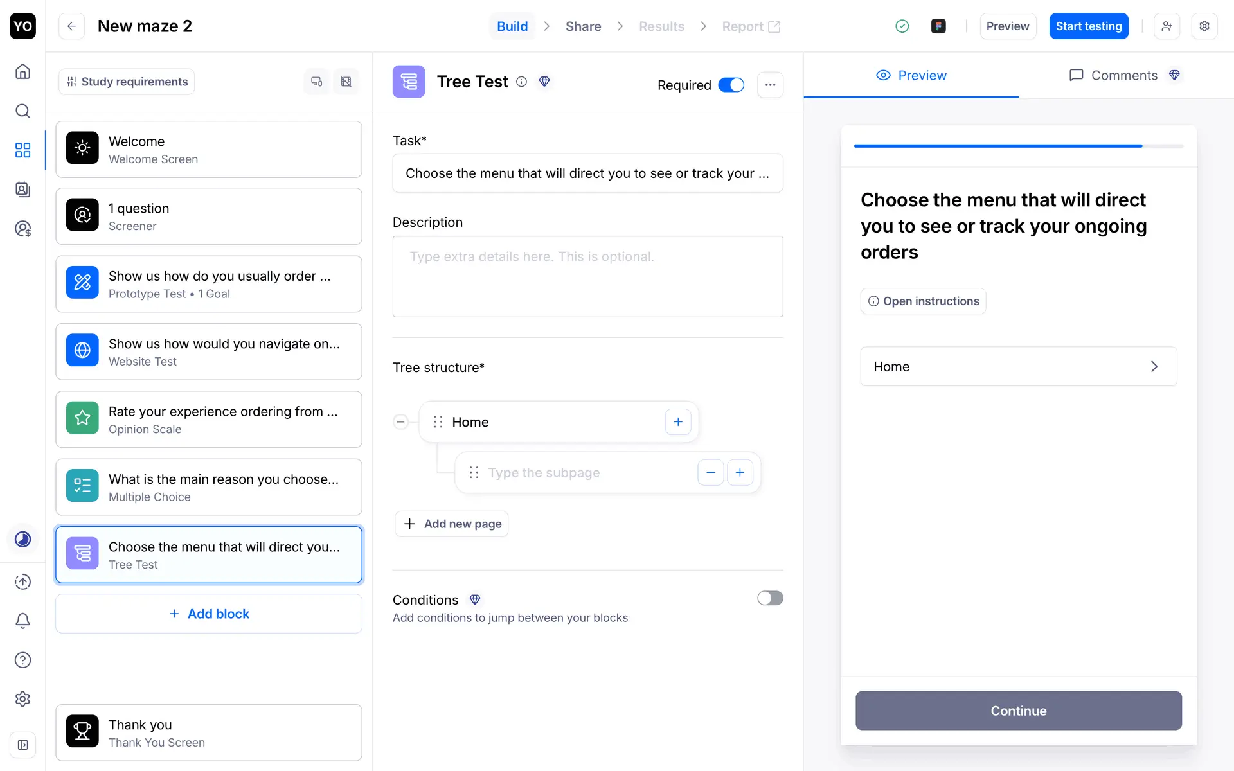Viewport: 1234px width, 771px height.
Task: Click the Figma plugin icon in the header
Action: coord(938,26)
